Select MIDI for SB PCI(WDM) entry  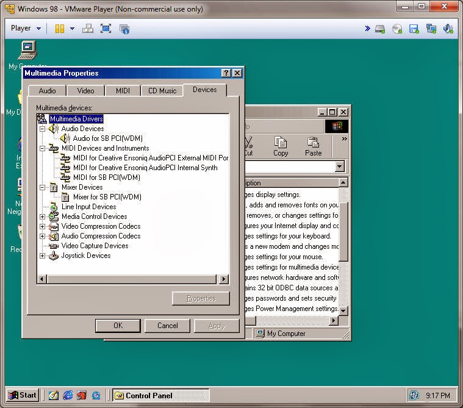[107, 177]
